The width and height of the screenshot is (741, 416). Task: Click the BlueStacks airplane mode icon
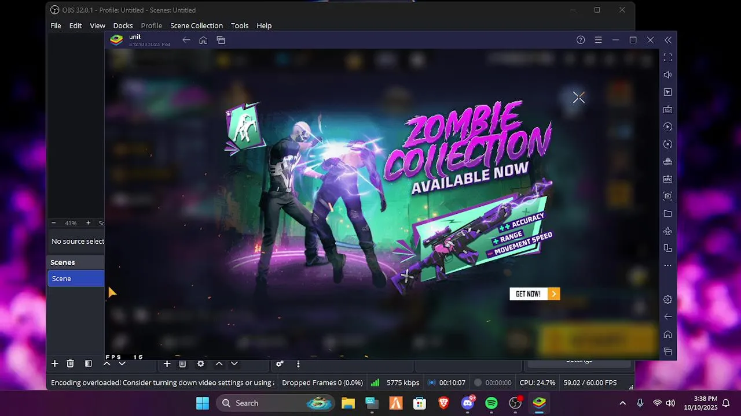click(667, 231)
